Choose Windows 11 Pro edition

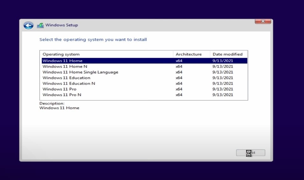[59, 89]
